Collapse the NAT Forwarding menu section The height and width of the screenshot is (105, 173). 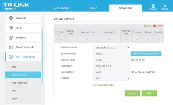click(x=23, y=57)
